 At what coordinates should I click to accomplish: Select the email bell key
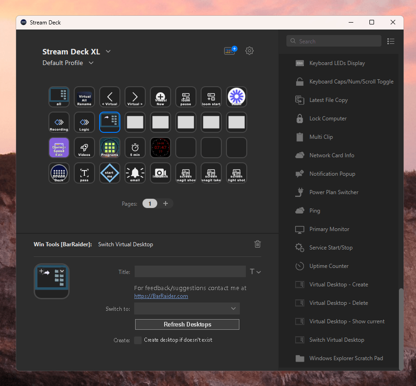[x=135, y=173]
